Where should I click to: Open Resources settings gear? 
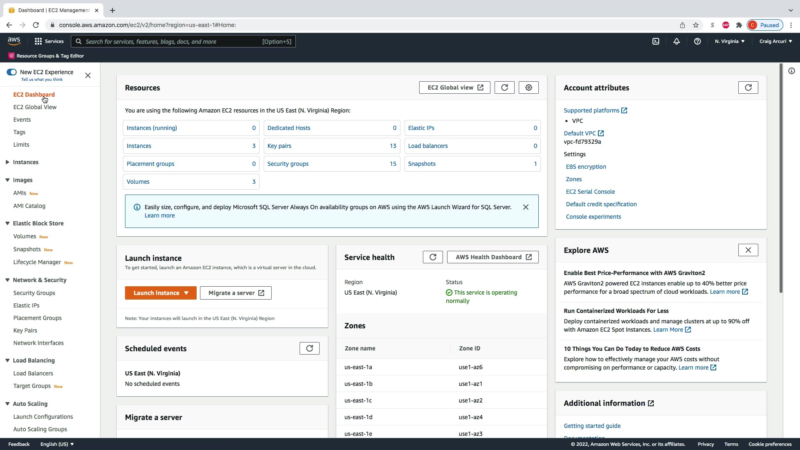coord(528,87)
